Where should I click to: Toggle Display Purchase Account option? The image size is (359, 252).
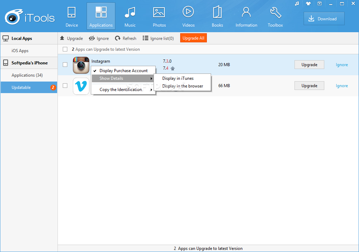123,71
